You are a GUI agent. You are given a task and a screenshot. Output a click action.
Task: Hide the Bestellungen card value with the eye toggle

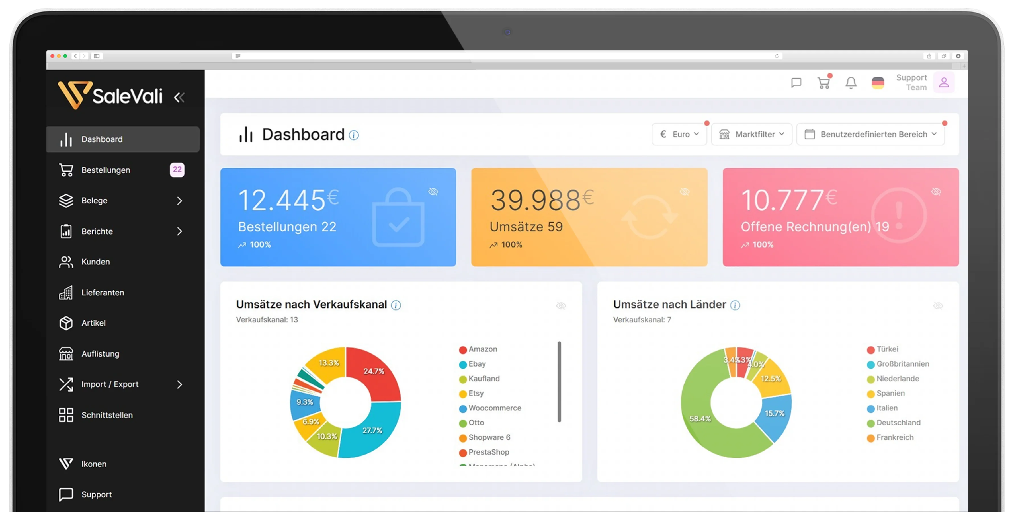pos(433,192)
